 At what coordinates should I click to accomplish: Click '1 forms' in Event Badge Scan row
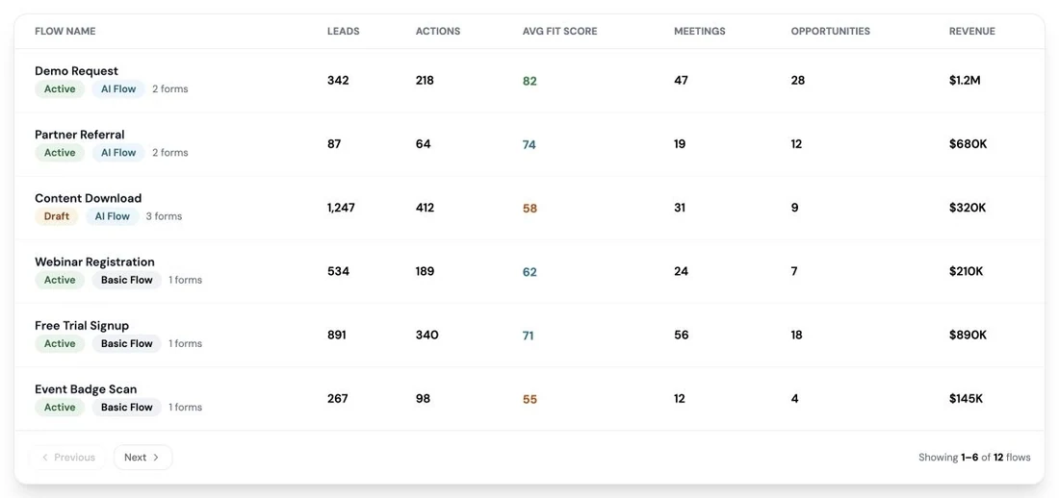coord(185,407)
